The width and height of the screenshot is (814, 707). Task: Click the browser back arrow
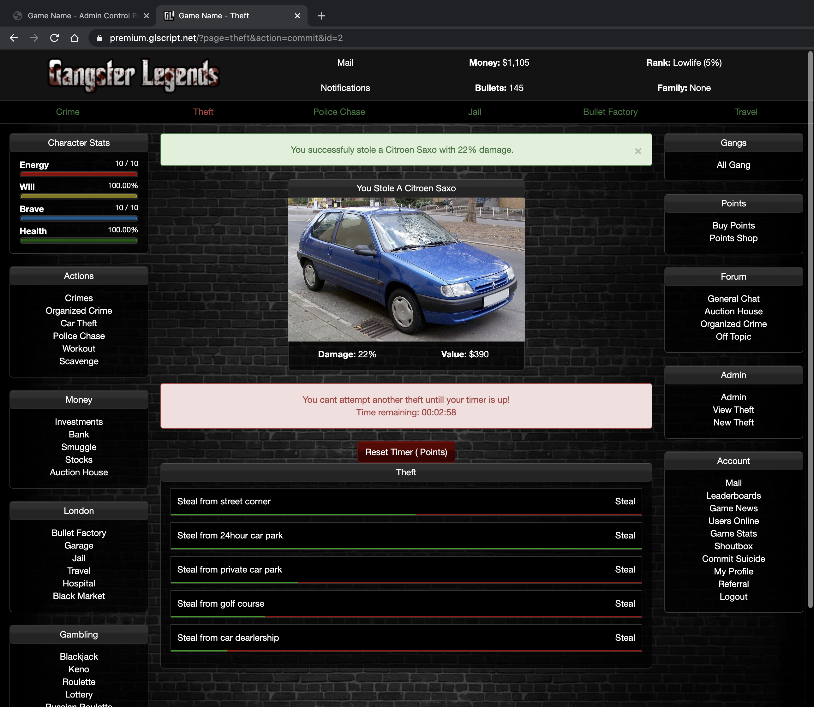(14, 38)
